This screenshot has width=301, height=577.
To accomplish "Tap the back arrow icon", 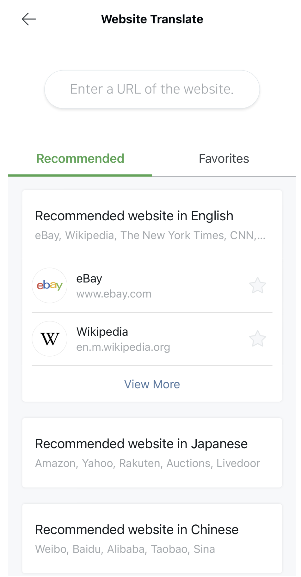I will (29, 19).
